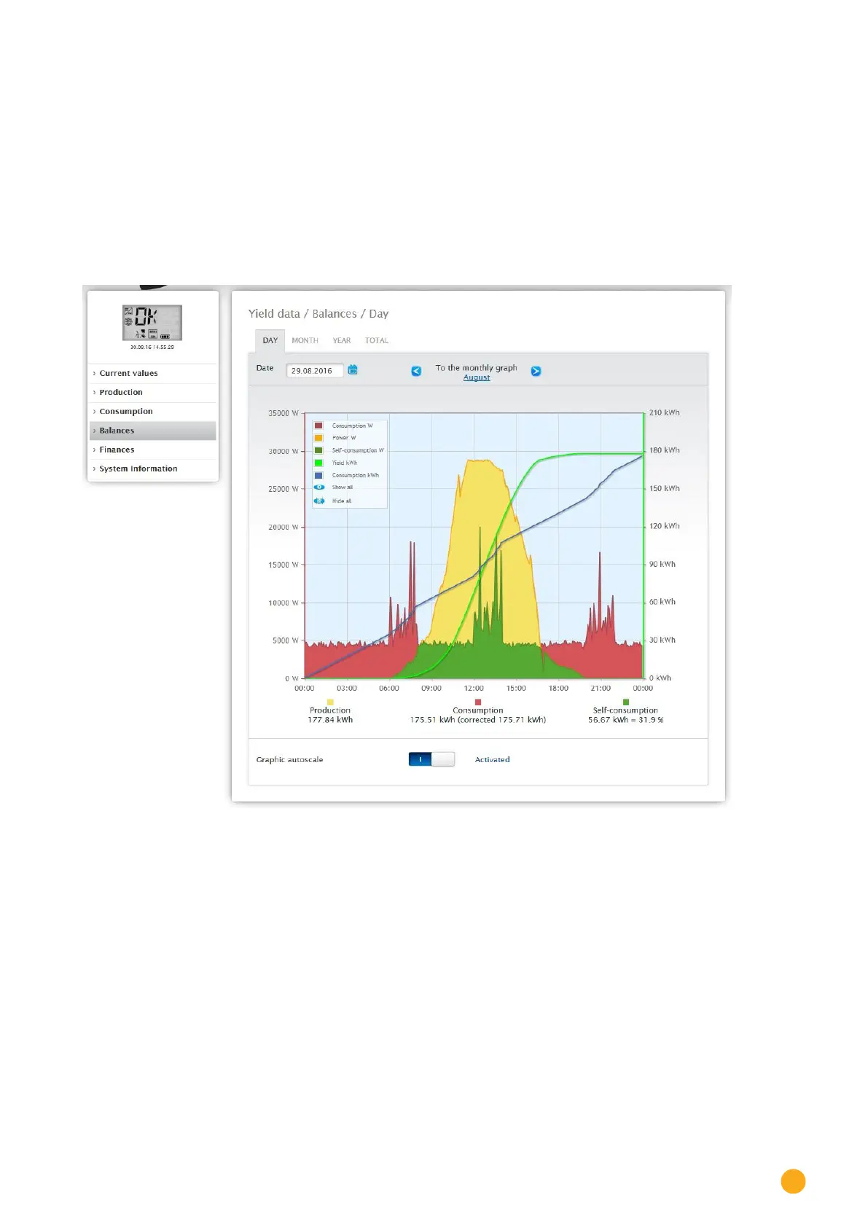Click the Hide all crossed-eye icon
The image size is (868, 1227).
[319, 501]
